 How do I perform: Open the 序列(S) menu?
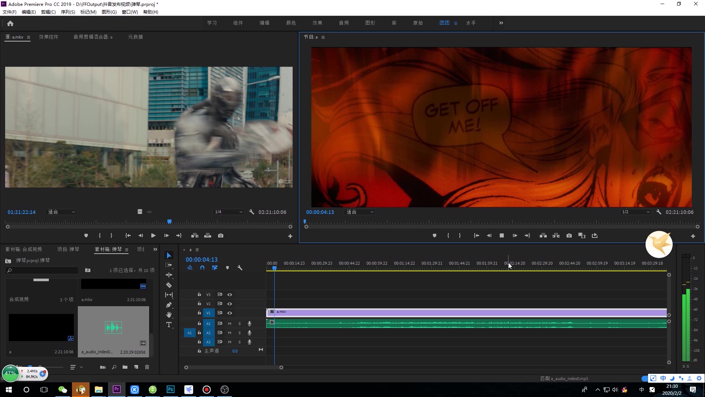pos(68,12)
